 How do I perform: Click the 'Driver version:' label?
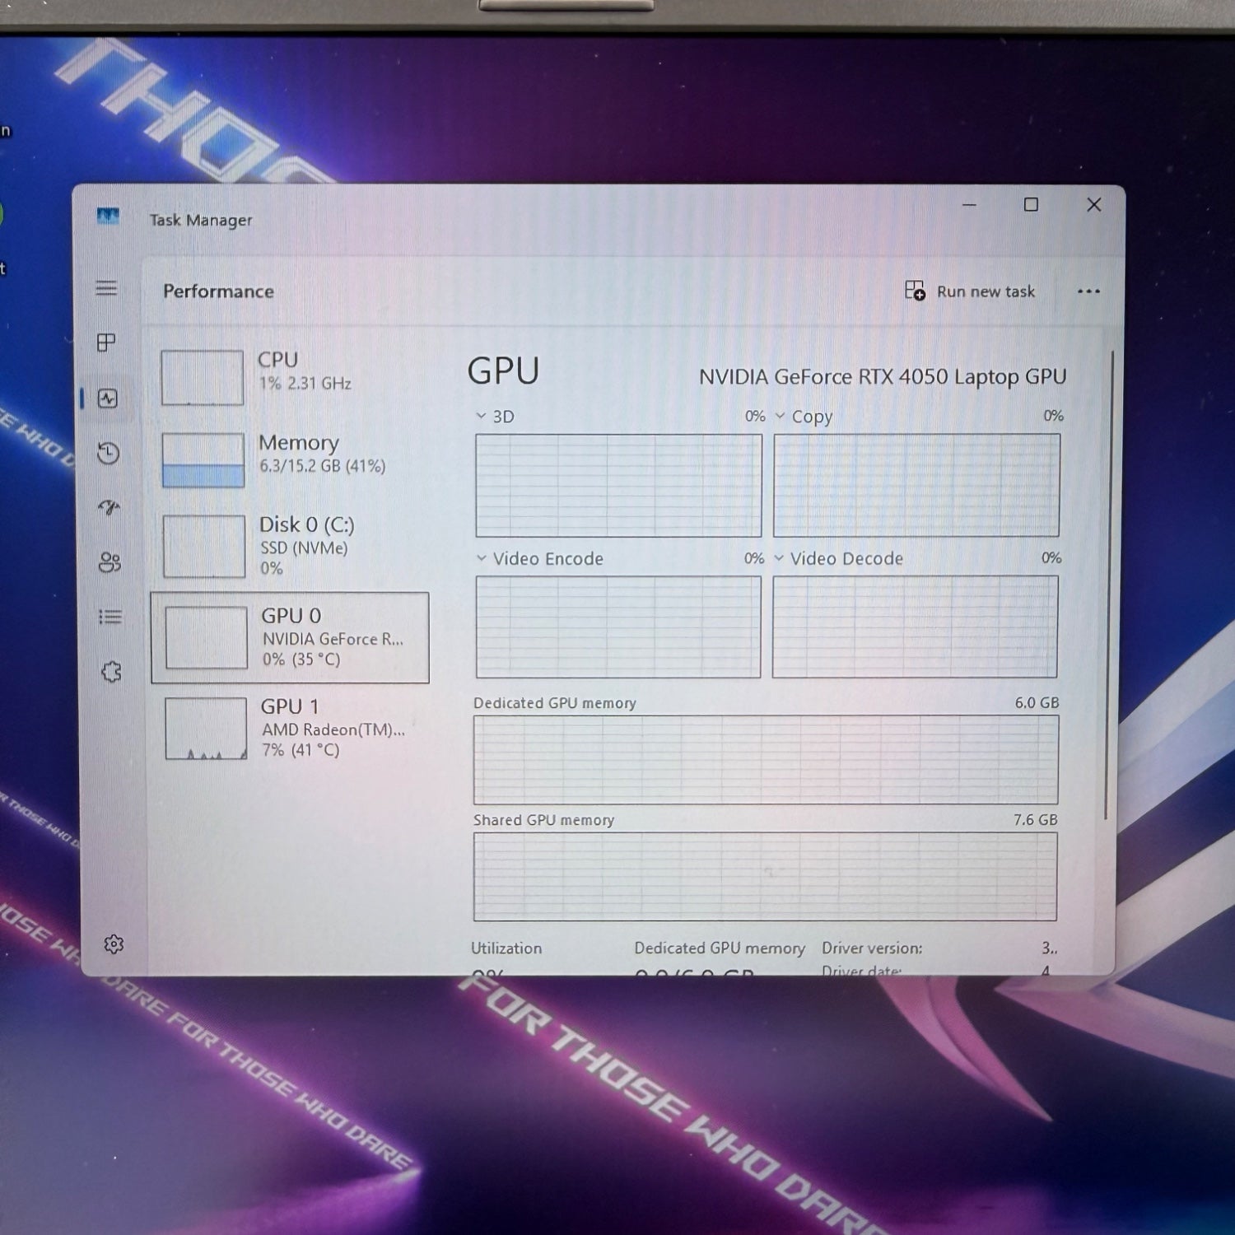coord(872,948)
